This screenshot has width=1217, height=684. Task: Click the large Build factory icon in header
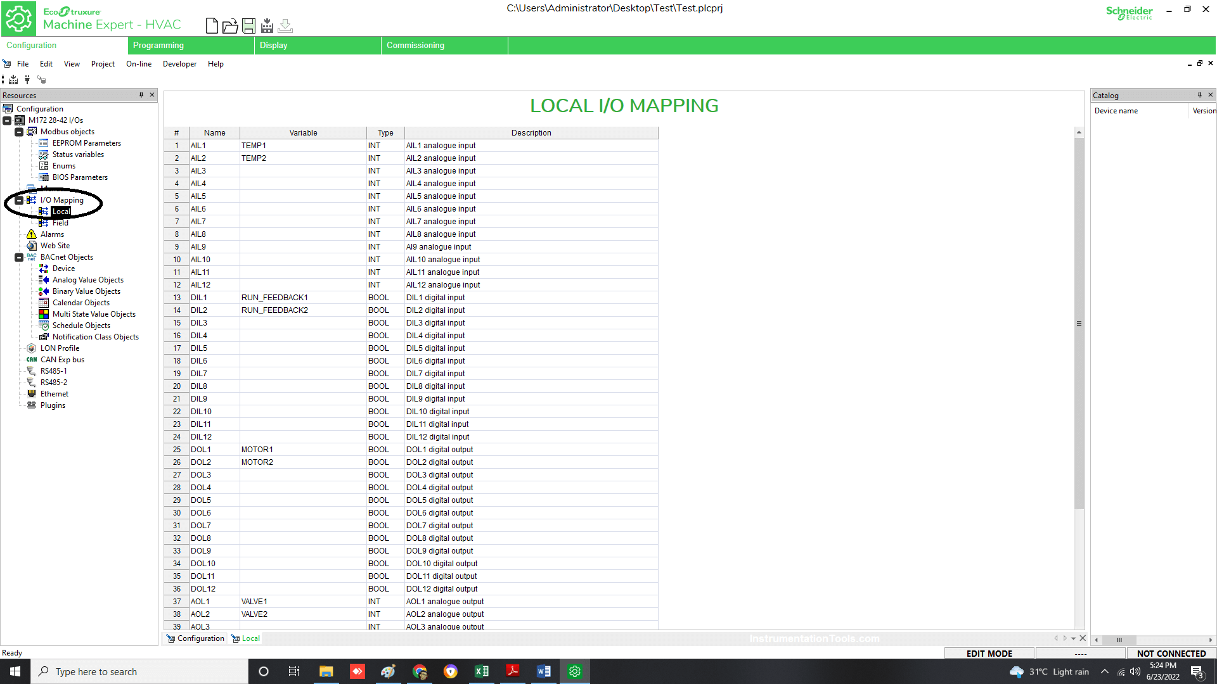click(267, 25)
